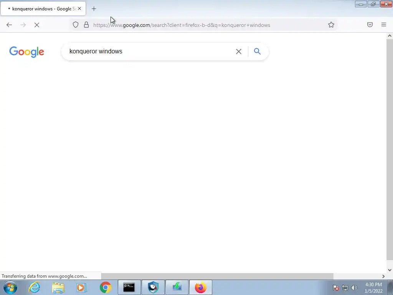
Task: Click the forward navigation arrow
Action: click(23, 25)
